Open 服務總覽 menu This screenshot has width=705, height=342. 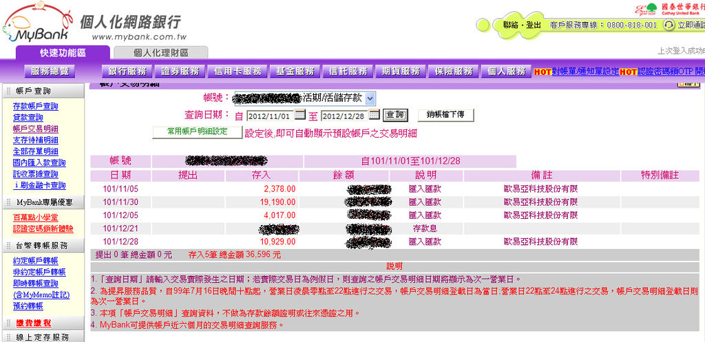(x=50, y=72)
